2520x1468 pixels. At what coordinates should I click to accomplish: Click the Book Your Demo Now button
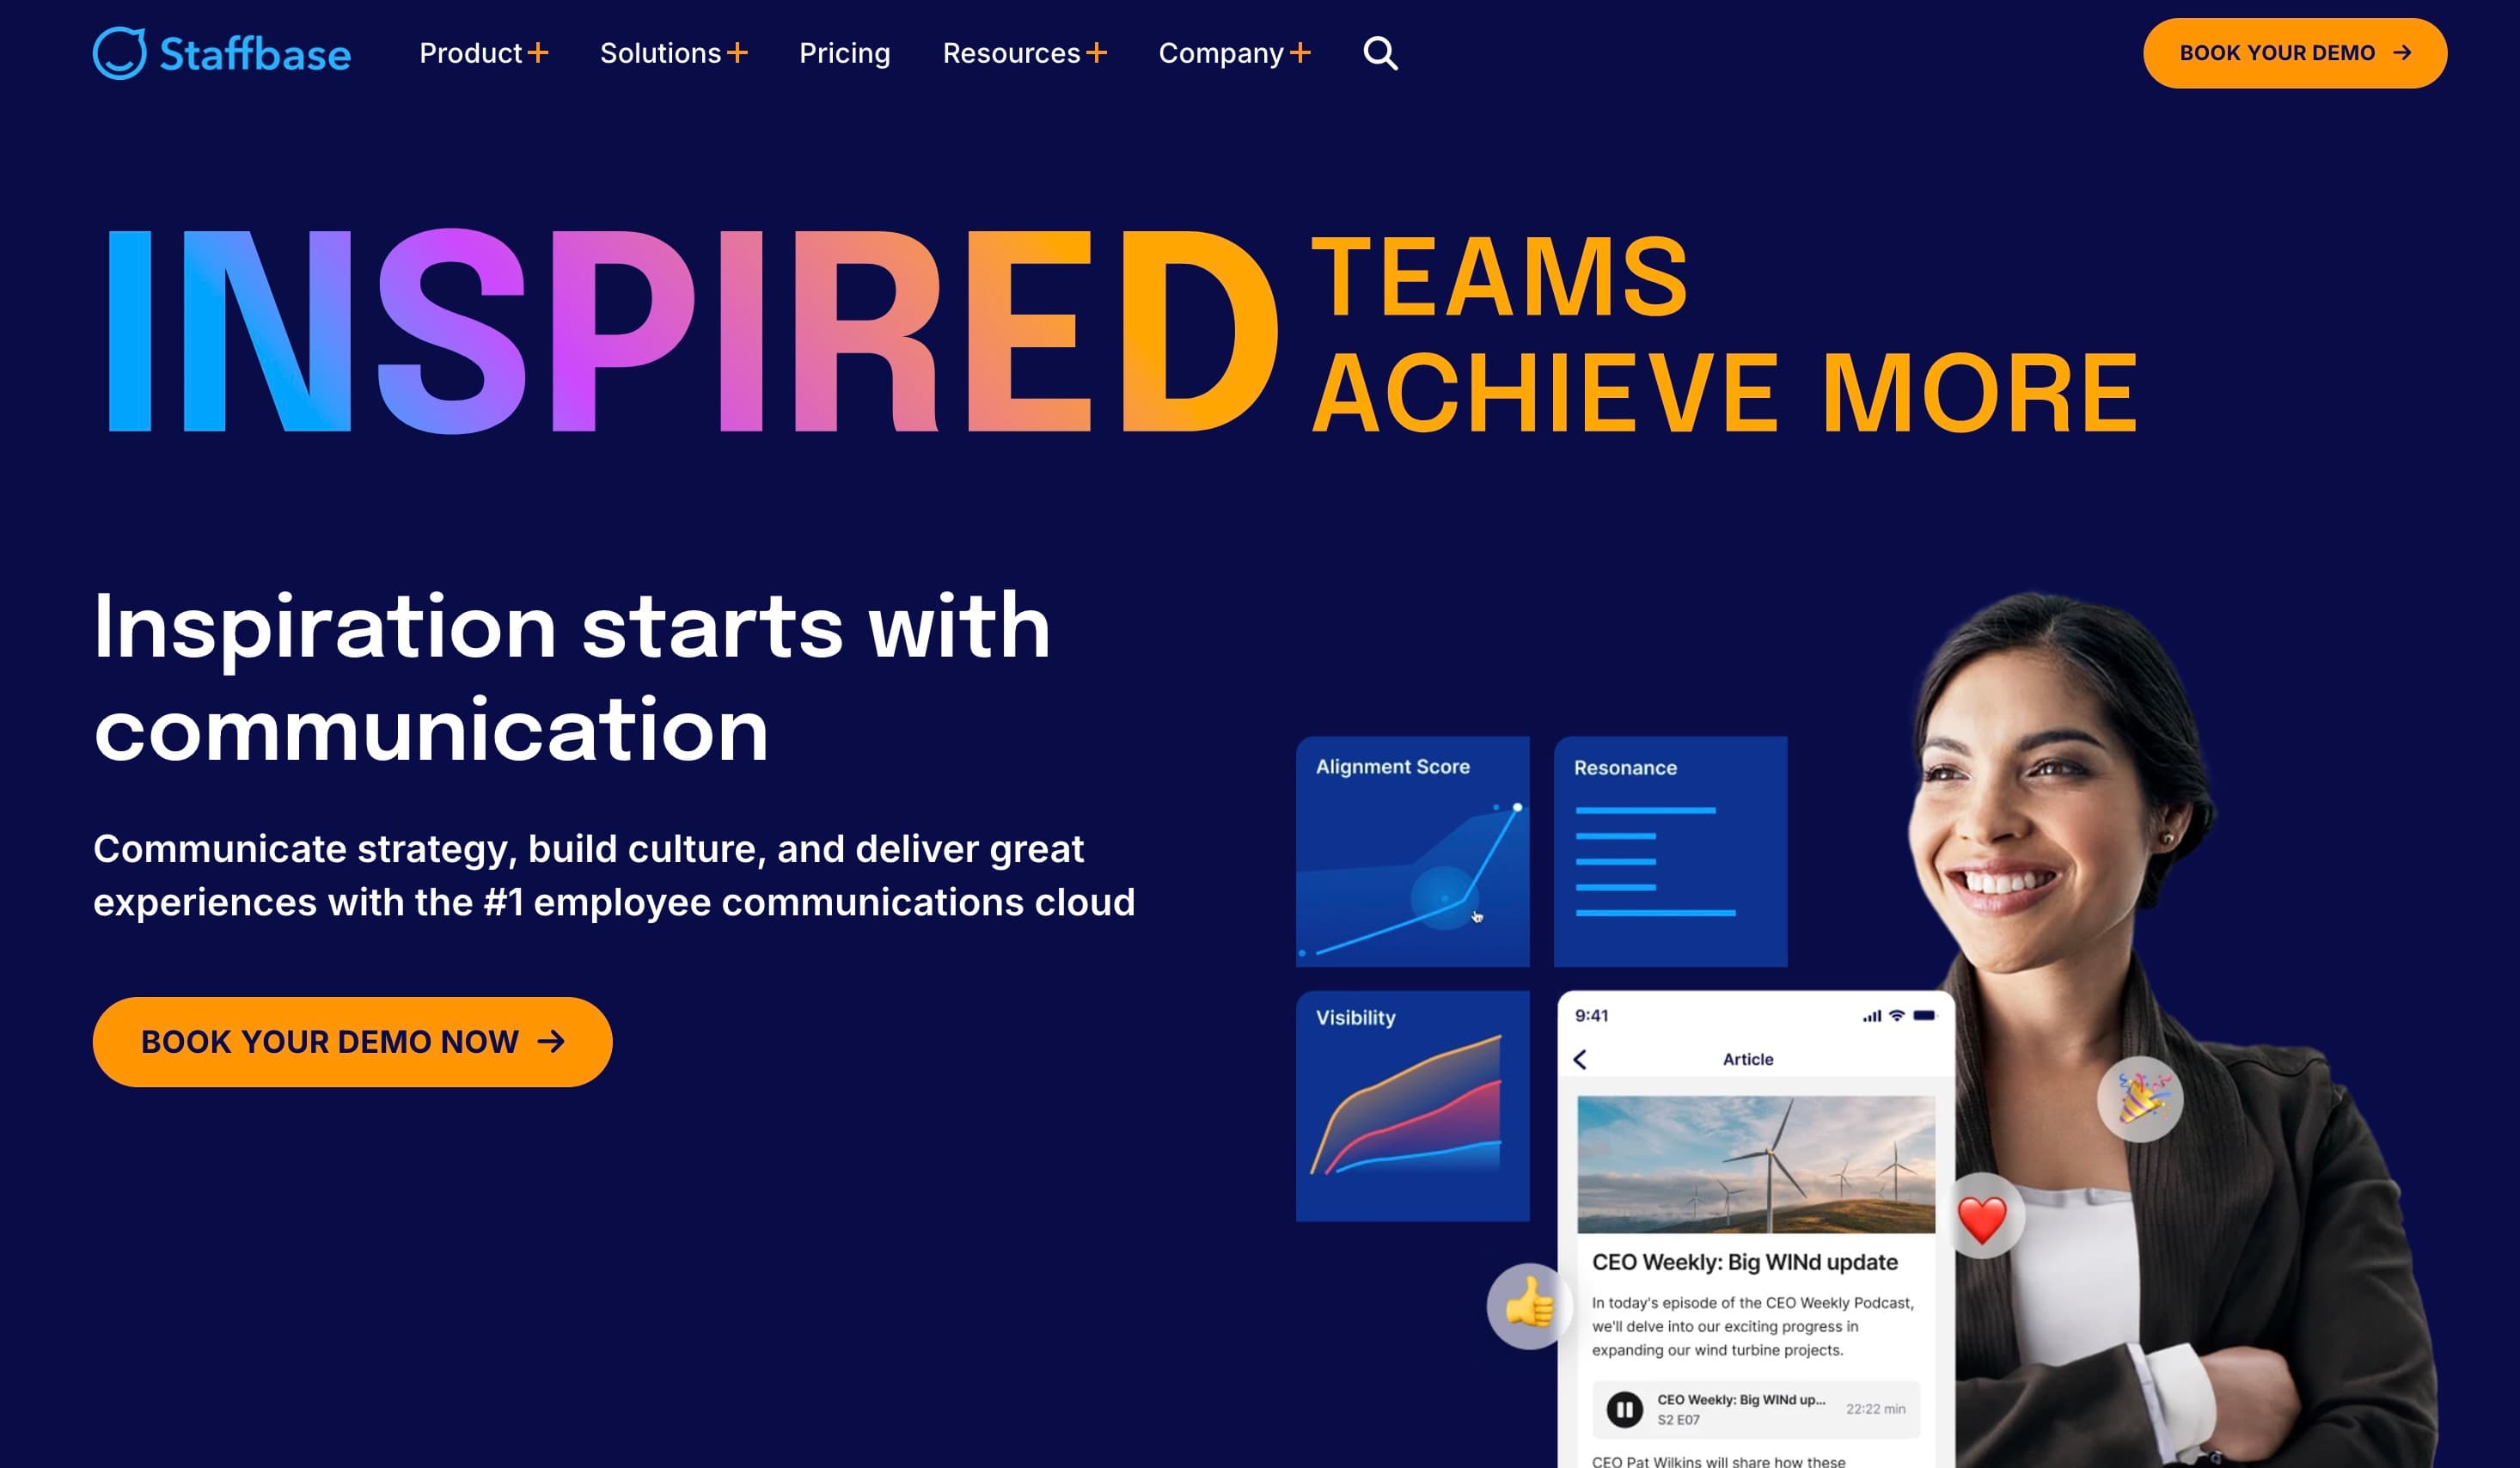pos(353,1042)
